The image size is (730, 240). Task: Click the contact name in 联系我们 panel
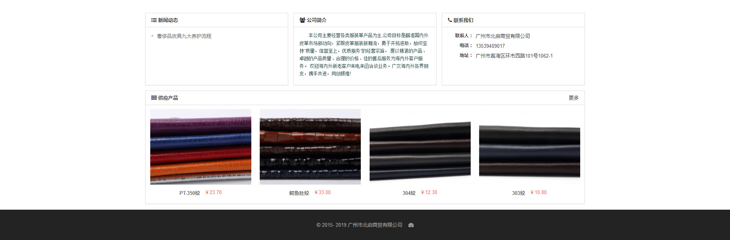(503, 36)
